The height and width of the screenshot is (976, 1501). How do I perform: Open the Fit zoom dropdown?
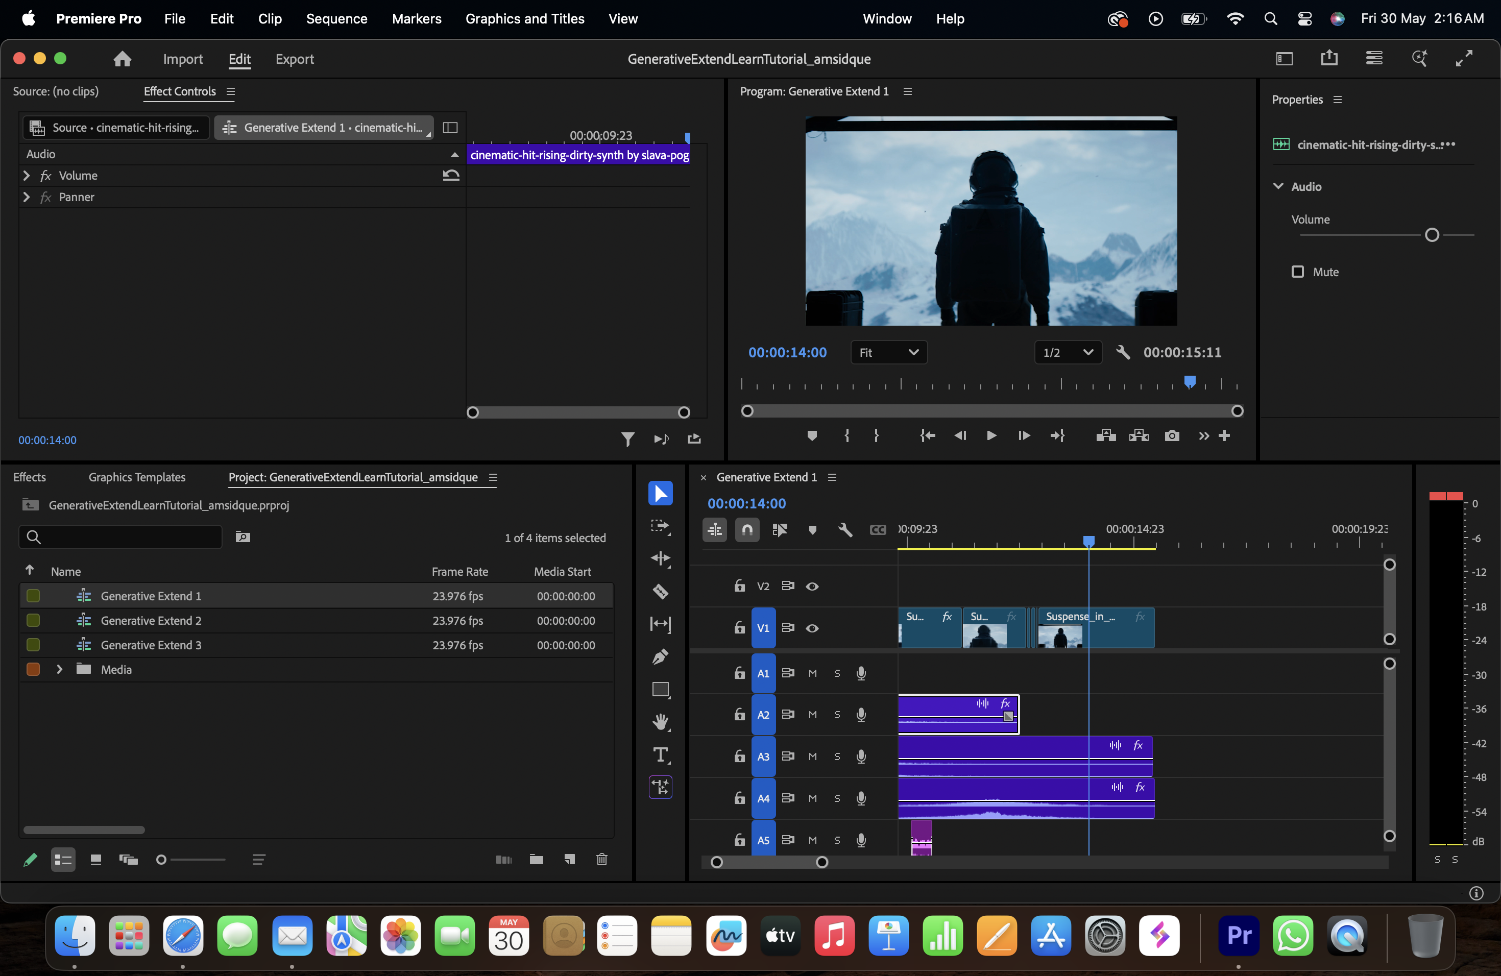click(x=889, y=352)
